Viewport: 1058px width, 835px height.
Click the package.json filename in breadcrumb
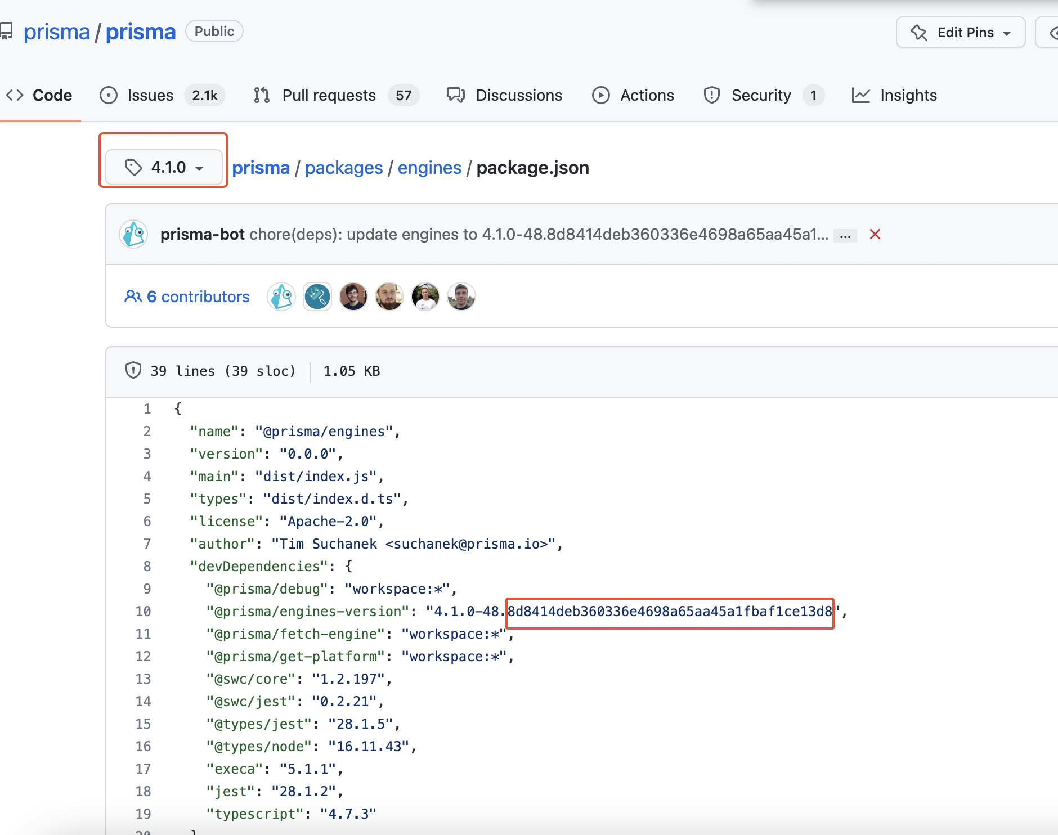[x=532, y=168]
